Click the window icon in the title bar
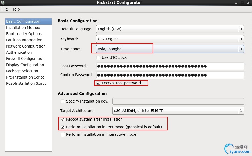252x156 pixels. coord(3,3)
